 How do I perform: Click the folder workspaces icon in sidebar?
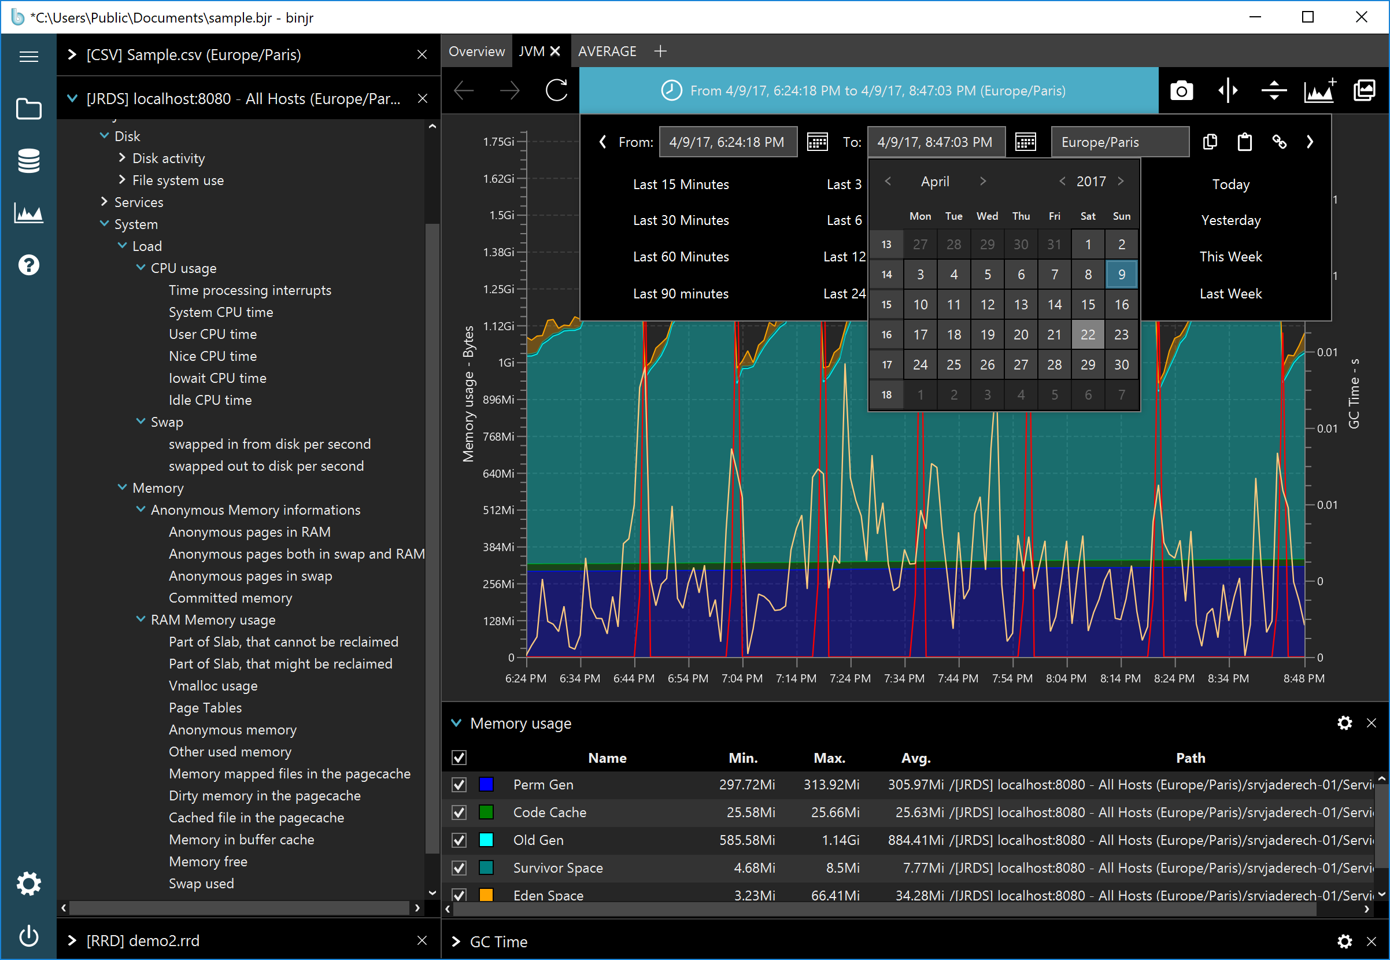coord(28,109)
